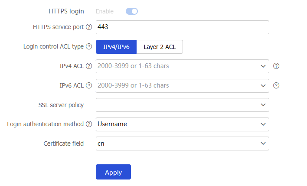Click help icon beside HTTPS service port
Screen dimensions: 307x186
pyautogui.click(x=89, y=27)
